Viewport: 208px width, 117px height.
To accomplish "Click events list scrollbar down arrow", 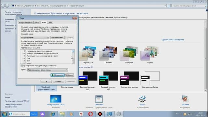I will [x=73, y=62].
